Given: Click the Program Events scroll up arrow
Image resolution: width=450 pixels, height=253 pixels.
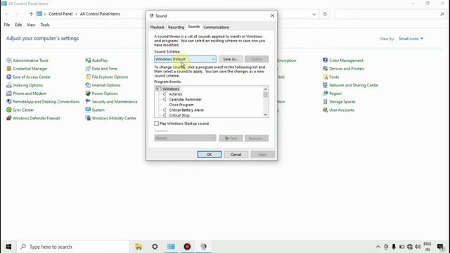Looking at the screenshot, I should [266, 89].
